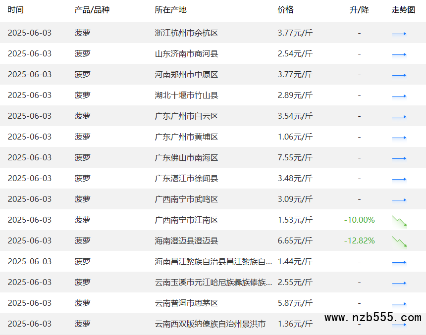The width and height of the screenshot is (426, 335).
Task: Click the -12.82% change value
Action: (x=359, y=241)
